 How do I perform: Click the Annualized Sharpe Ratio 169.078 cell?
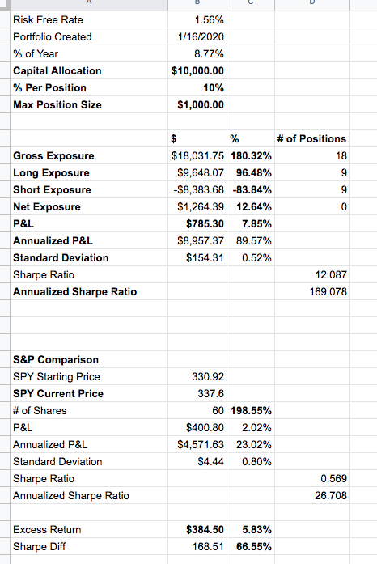[312, 292]
